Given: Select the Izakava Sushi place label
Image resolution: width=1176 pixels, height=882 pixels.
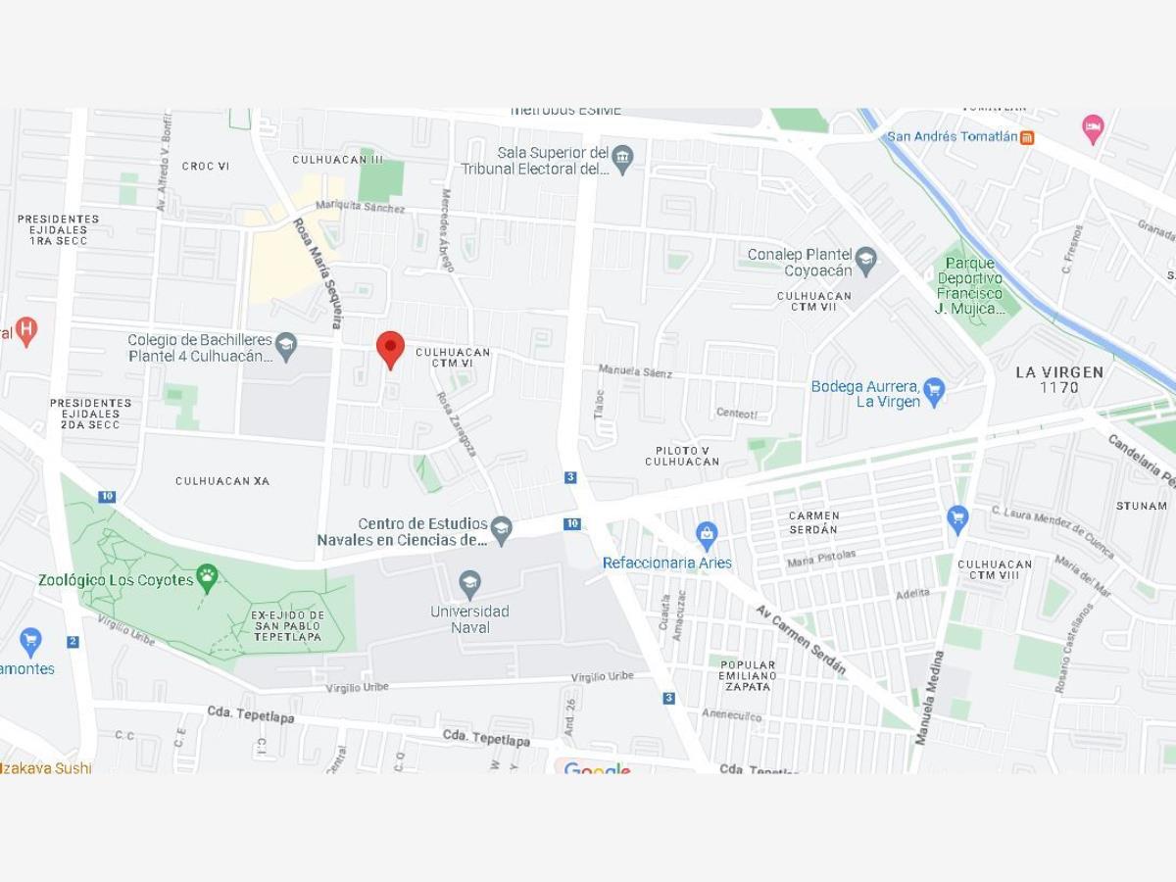Looking at the screenshot, I should (x=46, y=767).
